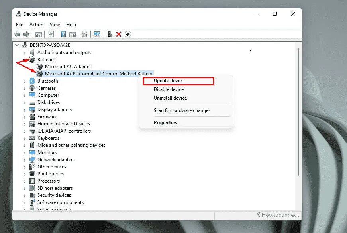
Task: Click the Human Interface Devices icon
Action: tap(32, 124)
